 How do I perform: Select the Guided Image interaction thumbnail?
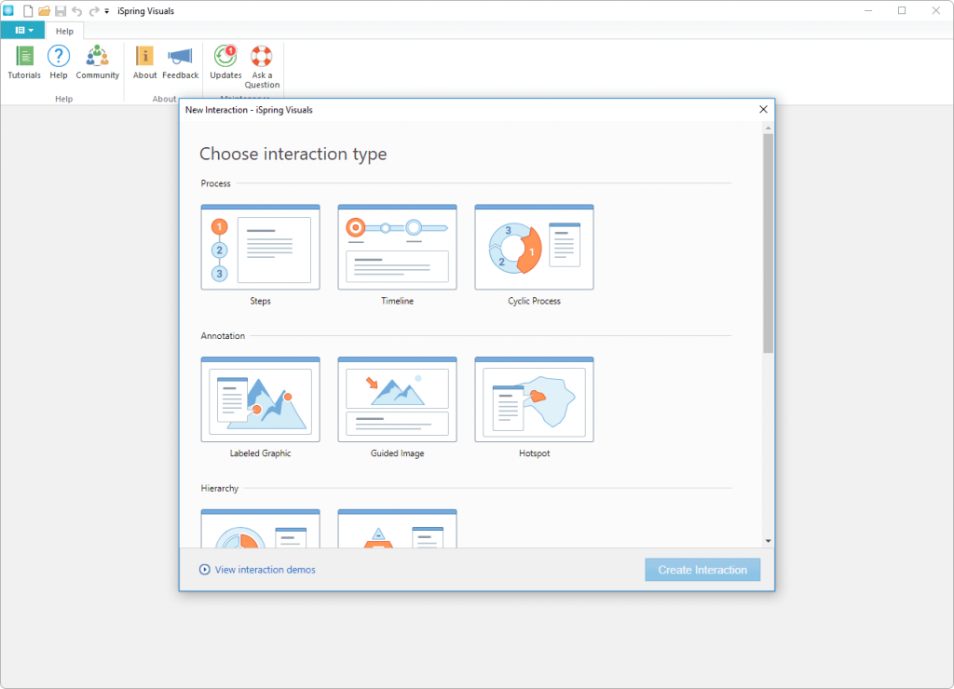click(397, 399)
